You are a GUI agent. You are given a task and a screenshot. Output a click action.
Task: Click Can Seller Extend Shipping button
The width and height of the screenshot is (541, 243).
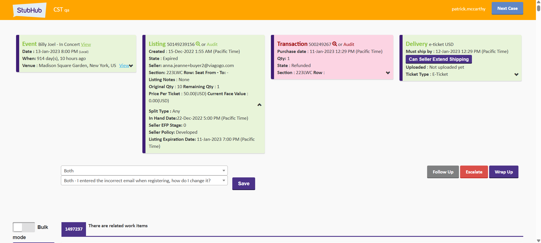pyautogui.click(x=439, y=59)
